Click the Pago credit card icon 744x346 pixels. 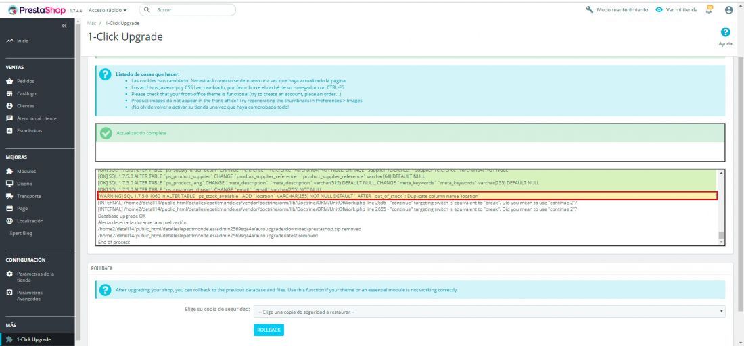pos(9,208)
